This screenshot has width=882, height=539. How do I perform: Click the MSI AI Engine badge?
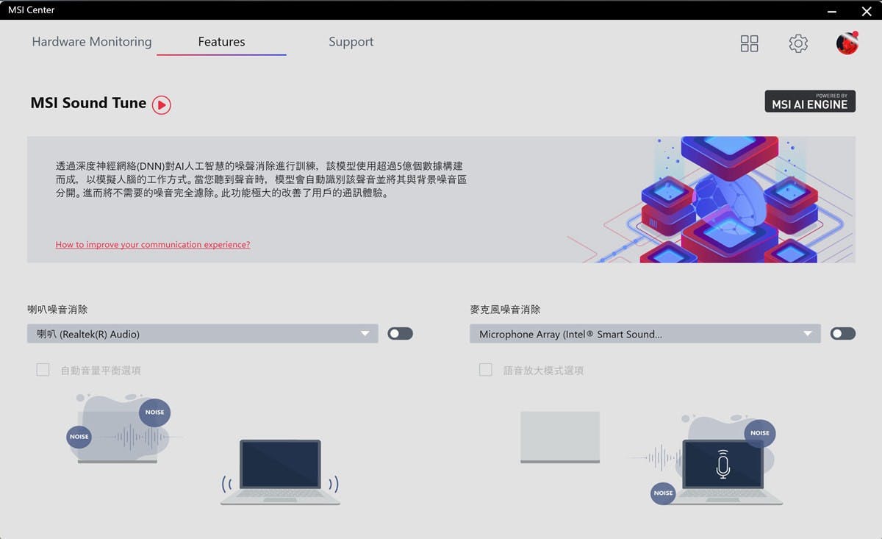point(810,101)
